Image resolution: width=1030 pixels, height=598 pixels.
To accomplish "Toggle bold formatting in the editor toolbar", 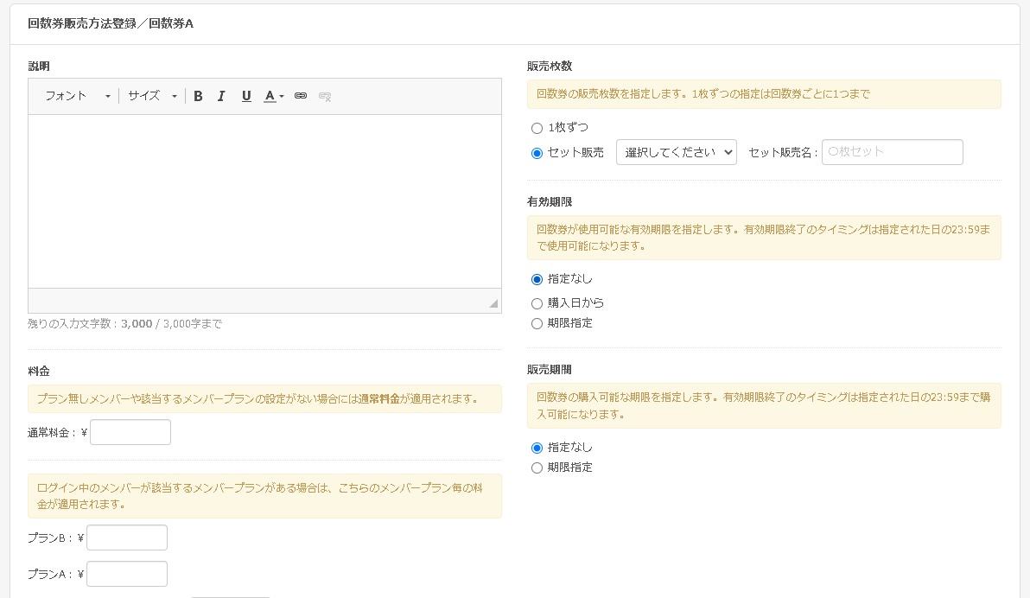I will coord(198,96).
